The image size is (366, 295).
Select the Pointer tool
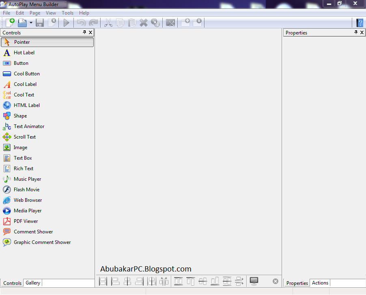click(x=22, y=42)
